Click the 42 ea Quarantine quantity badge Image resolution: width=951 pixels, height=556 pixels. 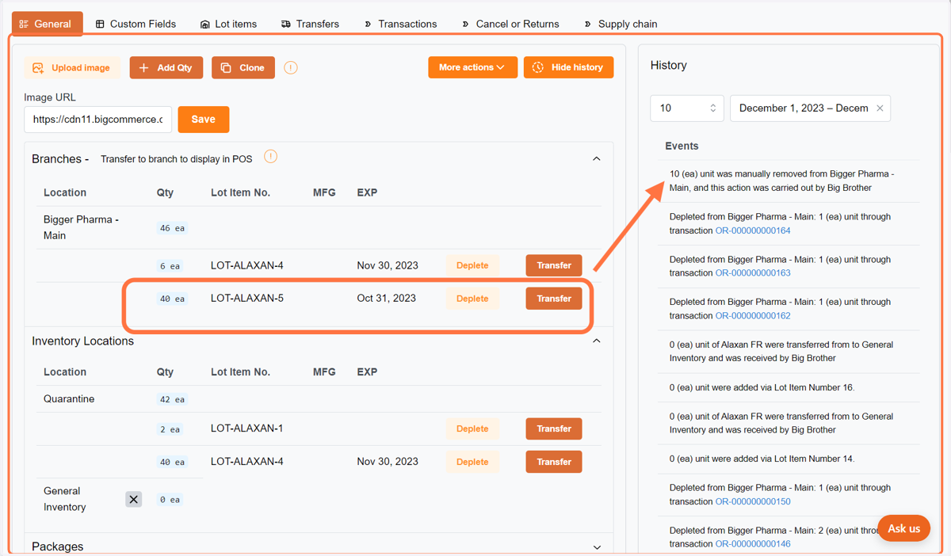click(172, 399)
